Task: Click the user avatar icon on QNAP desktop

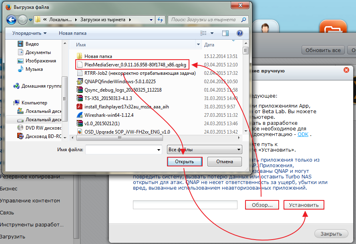Action: pyautogui.click(x=265, y=27)
